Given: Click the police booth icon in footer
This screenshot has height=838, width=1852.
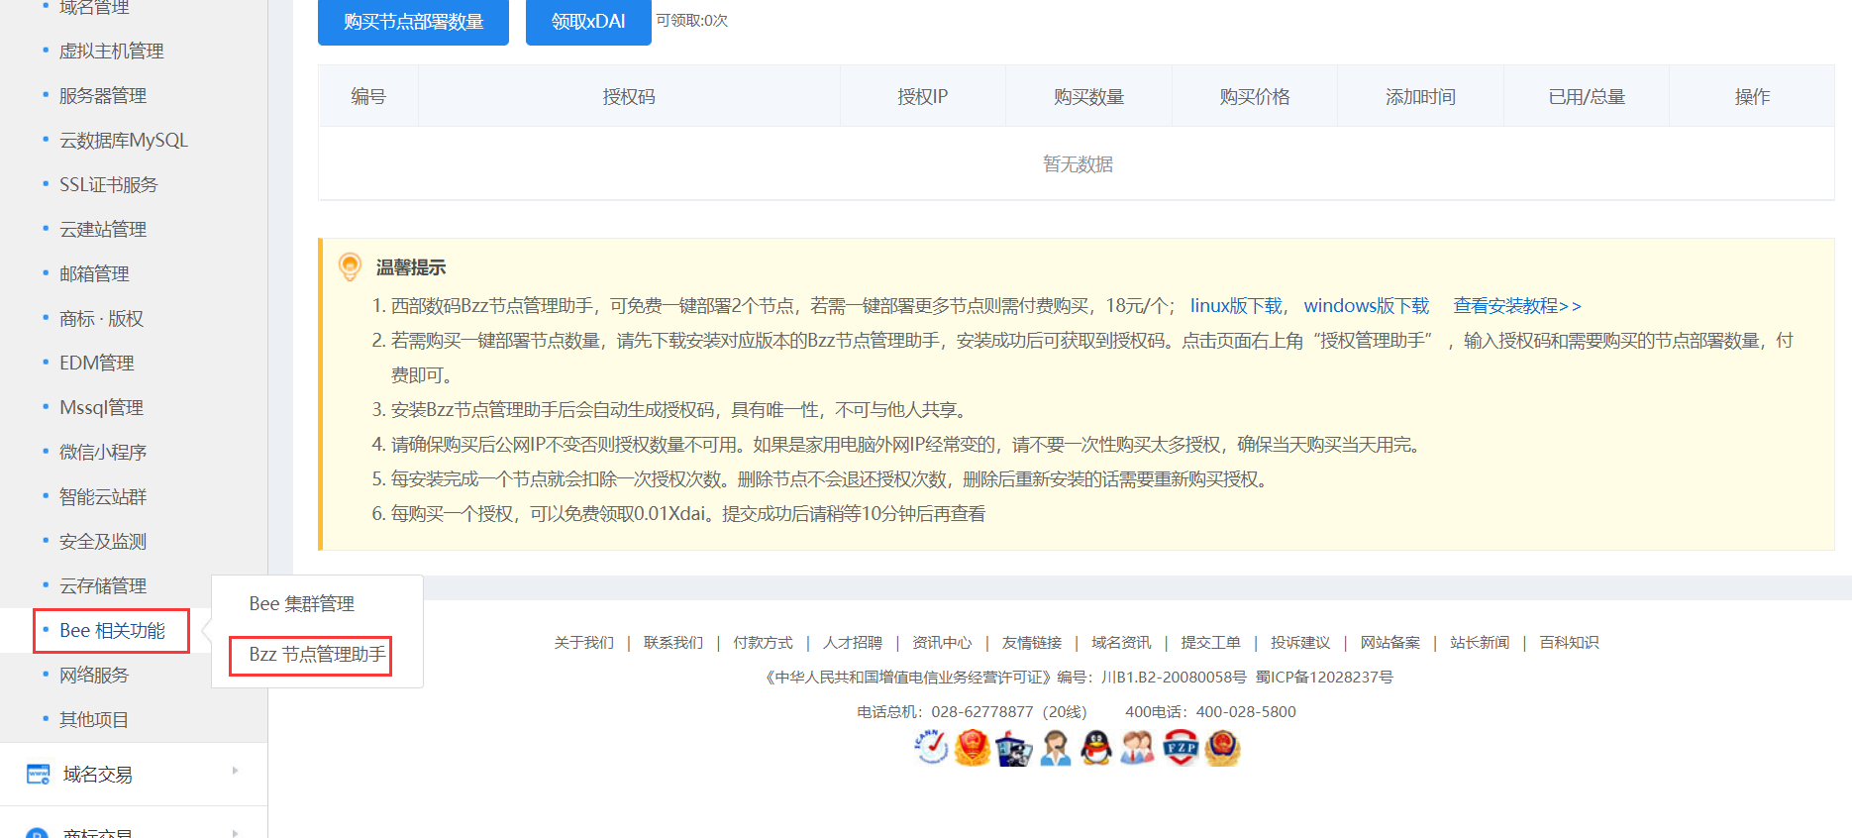Looking at the screenshot, I should point(1014,749).
